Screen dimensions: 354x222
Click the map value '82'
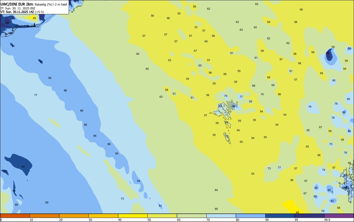point(316,188)
